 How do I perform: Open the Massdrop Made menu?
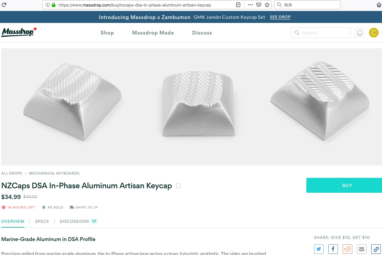click(153, 33)
